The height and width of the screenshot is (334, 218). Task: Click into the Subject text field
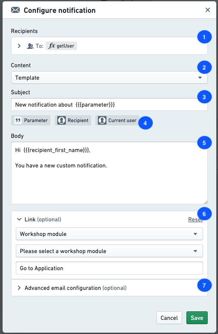(x=109, y=104)
